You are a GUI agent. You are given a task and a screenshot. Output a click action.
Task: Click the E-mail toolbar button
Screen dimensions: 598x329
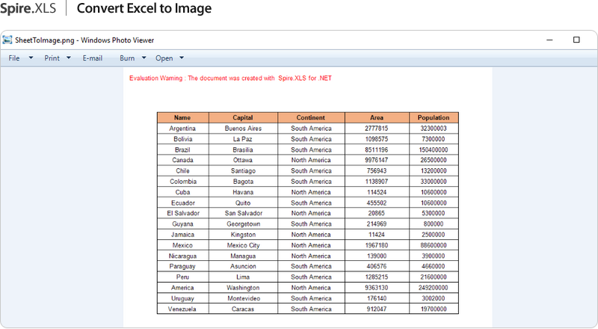93,58
